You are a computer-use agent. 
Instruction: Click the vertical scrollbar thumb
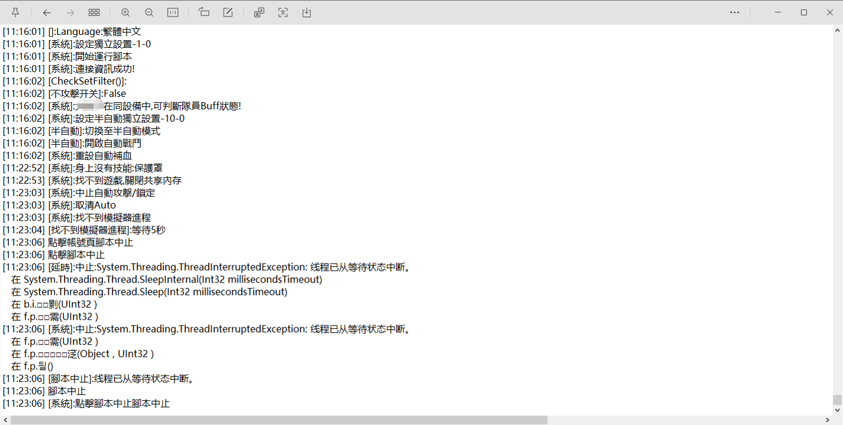point(838,400)
